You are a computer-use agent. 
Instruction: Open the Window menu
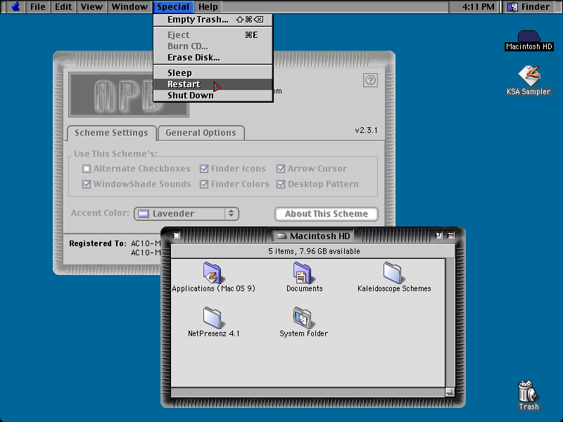click(x=129, y=7)
